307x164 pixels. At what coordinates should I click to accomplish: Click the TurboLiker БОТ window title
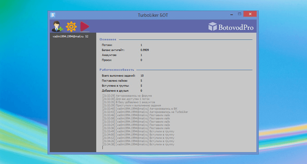pyautogui.click(x=153, y=15)
